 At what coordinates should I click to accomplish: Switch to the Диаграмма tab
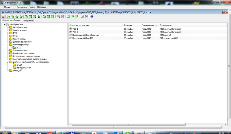click(28, 20)
